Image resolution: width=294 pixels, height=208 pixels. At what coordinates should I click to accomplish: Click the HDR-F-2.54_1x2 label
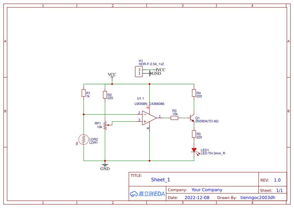point(151,64)
